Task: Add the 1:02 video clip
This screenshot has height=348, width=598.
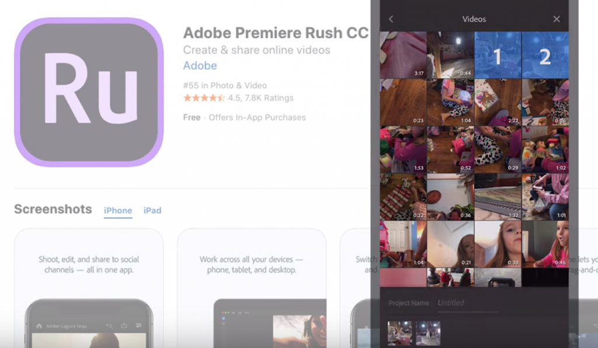Action: pyautogui.click(x=545, y=149)
